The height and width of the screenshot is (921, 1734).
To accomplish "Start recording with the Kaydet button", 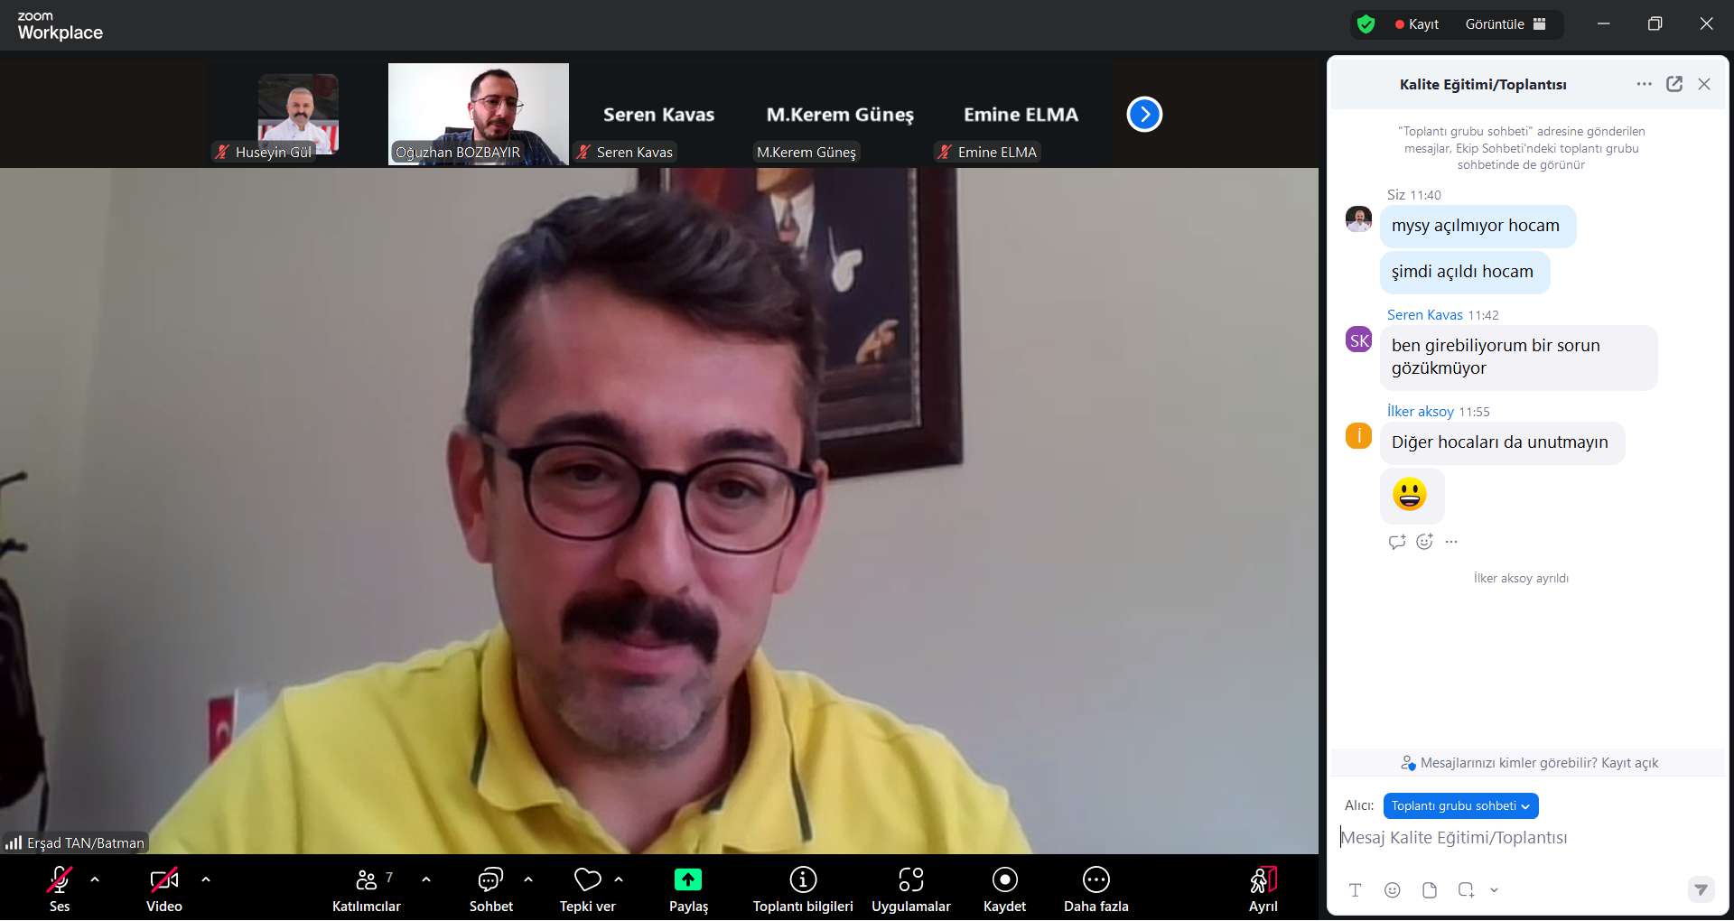I will pyautogui.click(x=1004, y=888).
